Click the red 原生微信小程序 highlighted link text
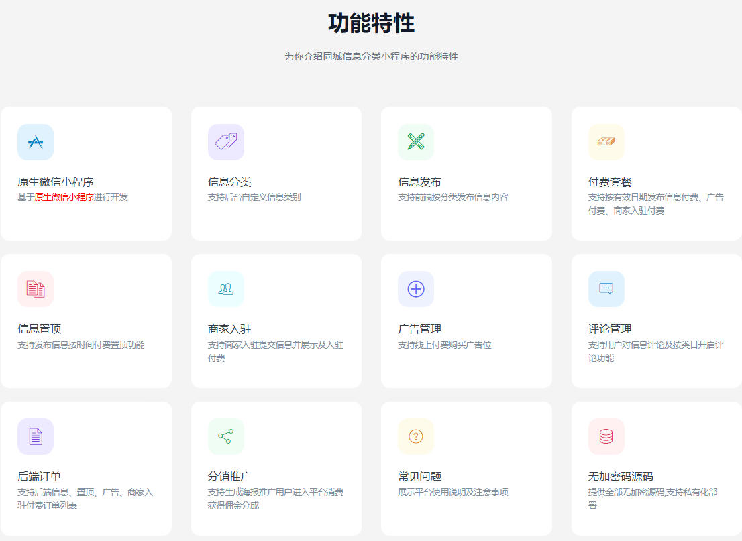Screen dimensions: 742x541 coord(64,197)
